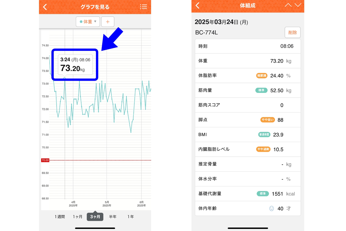Open the 体重 metric dropdown

point(88,21)
